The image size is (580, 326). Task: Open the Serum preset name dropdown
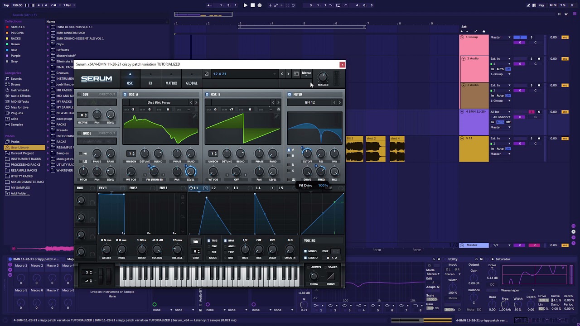click(x=244, y=74)
